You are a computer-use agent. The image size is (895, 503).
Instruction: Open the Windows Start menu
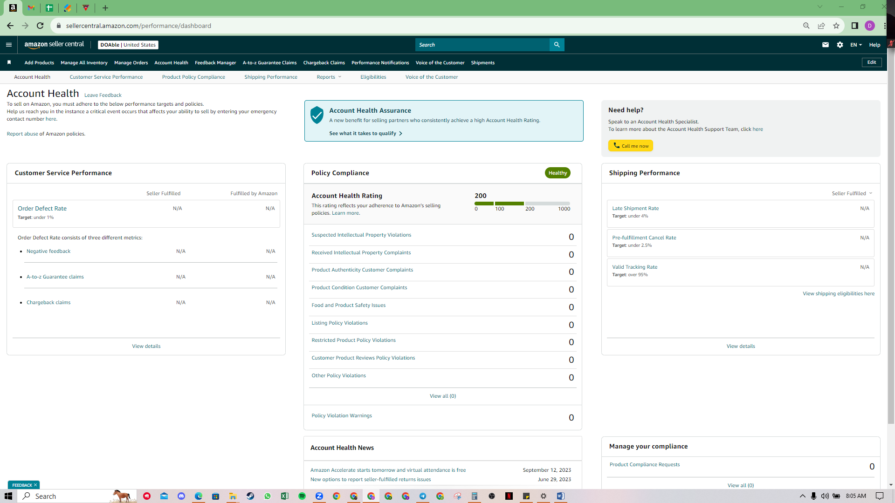pyautogui.click(x=8, y=496)
